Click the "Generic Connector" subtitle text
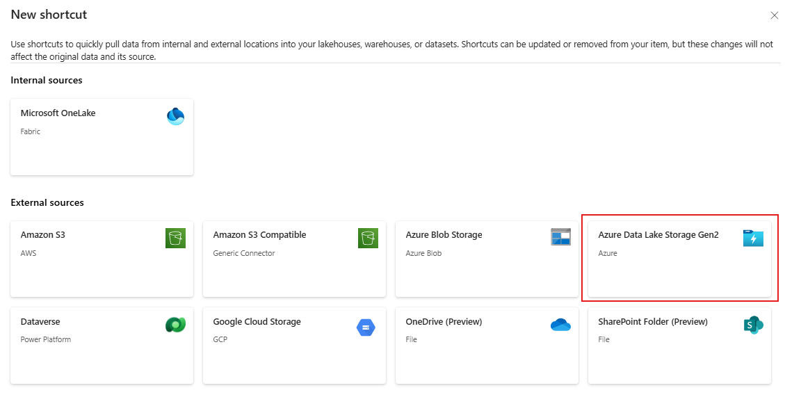 point(244,253)
